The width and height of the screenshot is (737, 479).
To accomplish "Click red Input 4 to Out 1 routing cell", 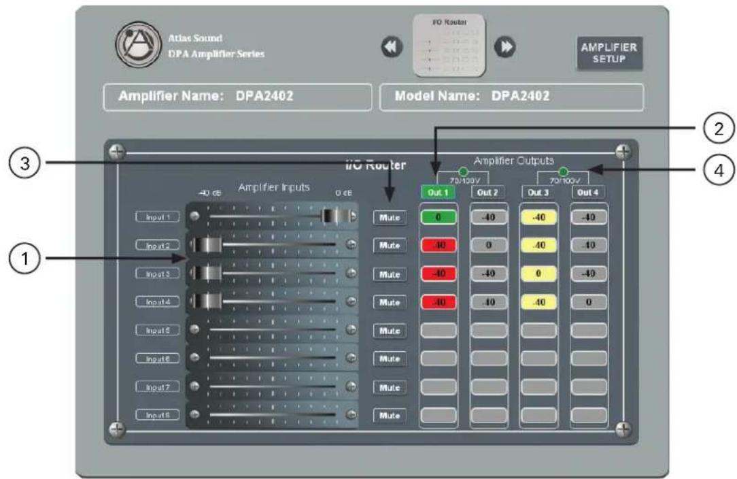I will pyautogui.click(x=438, y=302).
